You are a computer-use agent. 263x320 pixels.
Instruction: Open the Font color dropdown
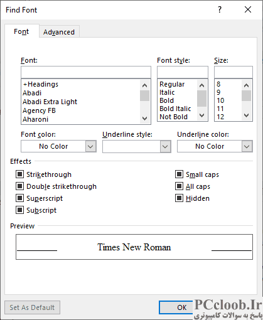tap(58, 146)
